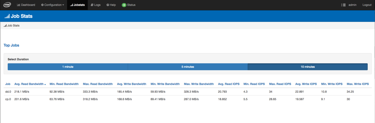375x123 pixels.
Task: Click the Intel logo icon
Action: pos(7,5)
